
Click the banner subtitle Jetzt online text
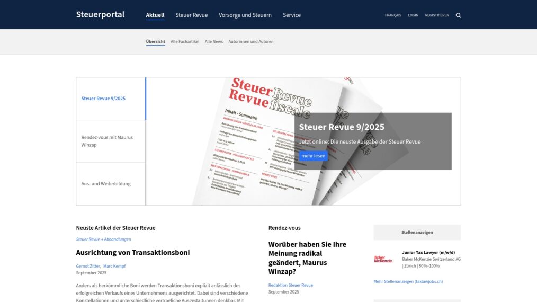tap(360, 142)
